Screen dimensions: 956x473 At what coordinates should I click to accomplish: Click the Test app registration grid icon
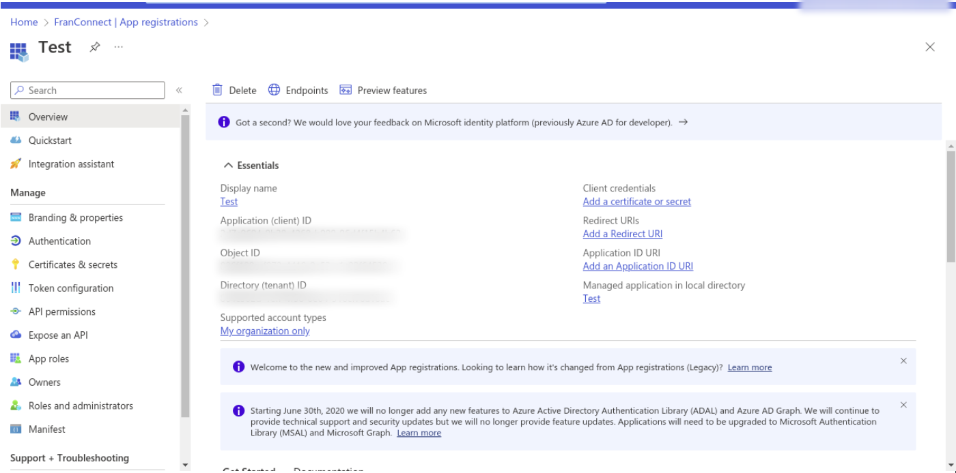pyautogui.click(x=18, y=52)
